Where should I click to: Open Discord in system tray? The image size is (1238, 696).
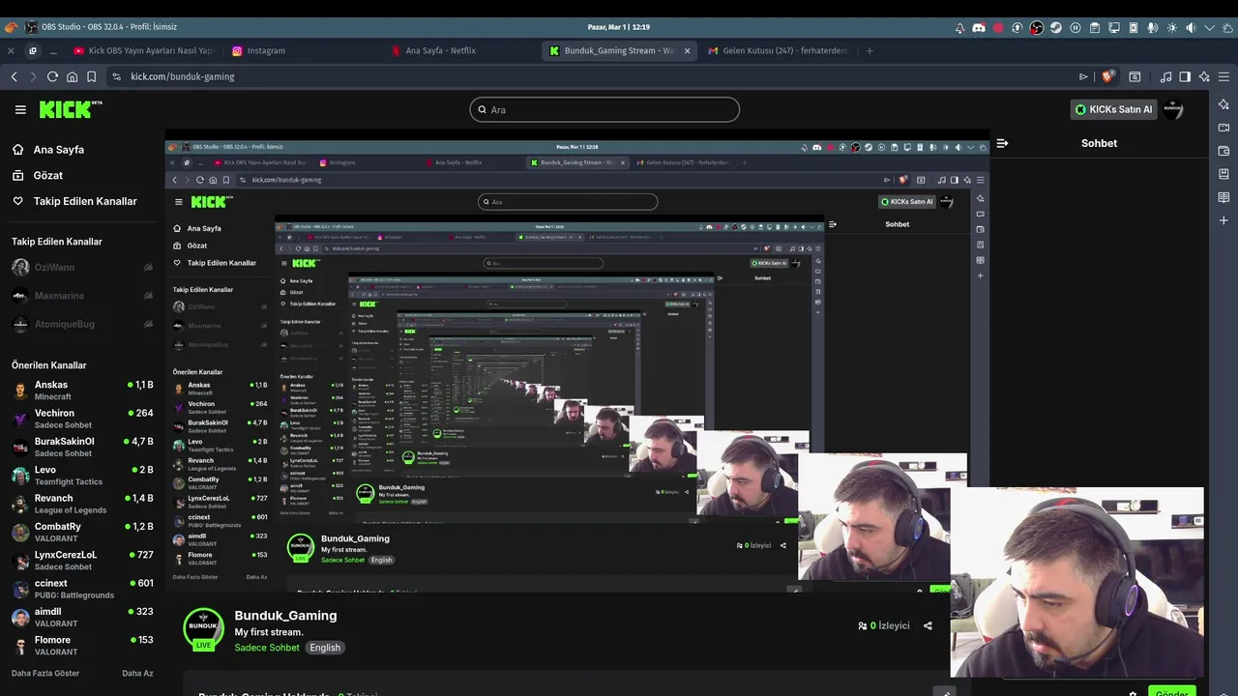pyautogui.click(x=979, y=28)
